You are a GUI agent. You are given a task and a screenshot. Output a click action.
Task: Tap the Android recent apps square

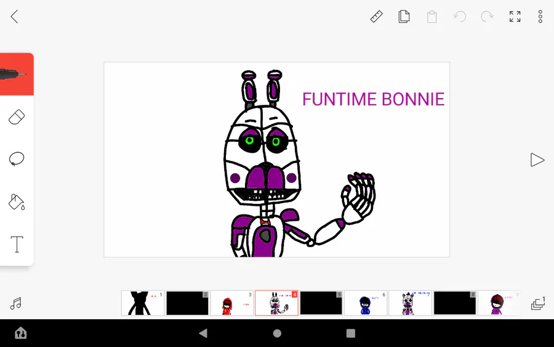tap(350, 333)
